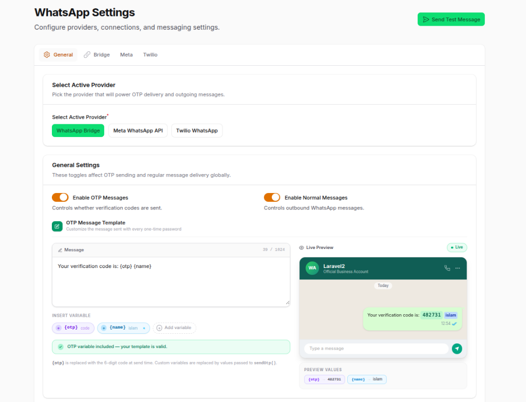Insert the {otp} variable chip

(x=73, y=328)
